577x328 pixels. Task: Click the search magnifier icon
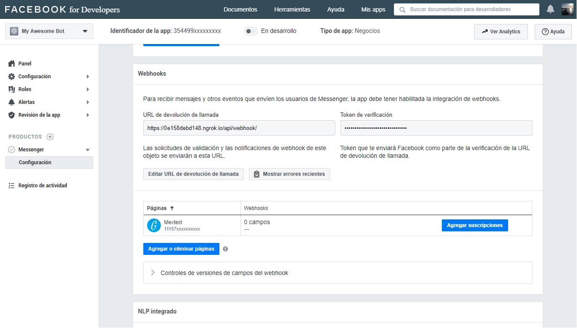(x=402, y=9)
